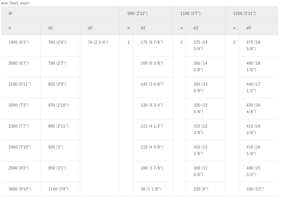The width and height of the screenshot is (283, 197).
Task: Click the d1 column header
Action: point(50,28)
